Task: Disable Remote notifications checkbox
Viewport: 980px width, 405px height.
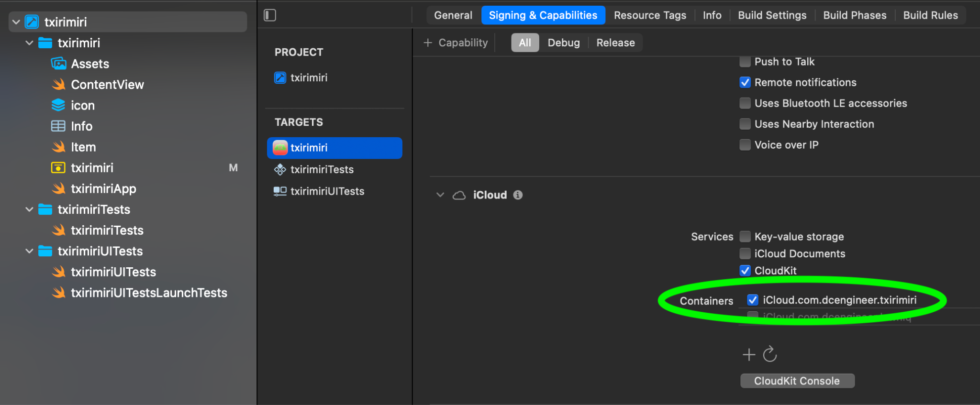Action: 745,82
